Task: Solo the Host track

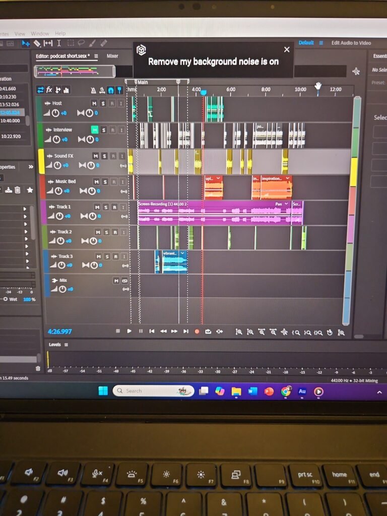Action: [x=103, y=104]
